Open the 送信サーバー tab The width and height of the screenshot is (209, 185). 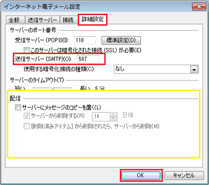pyautogui.click(x=42, y=20)
